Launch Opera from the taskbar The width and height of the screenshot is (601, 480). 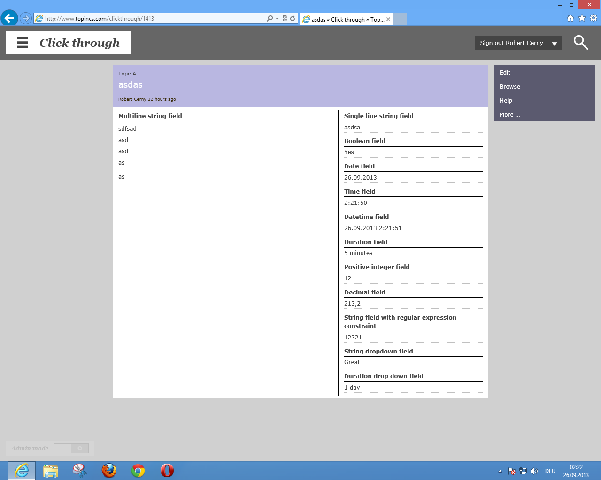click(167, 470)
